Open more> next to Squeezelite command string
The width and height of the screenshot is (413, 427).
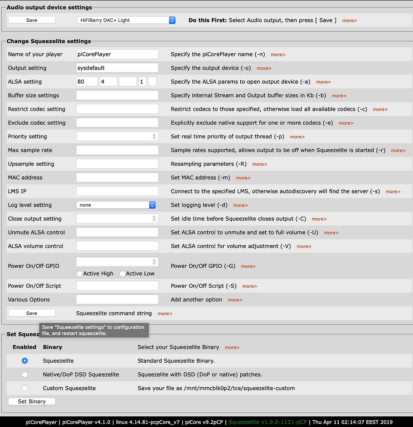(x=165, y=313)
